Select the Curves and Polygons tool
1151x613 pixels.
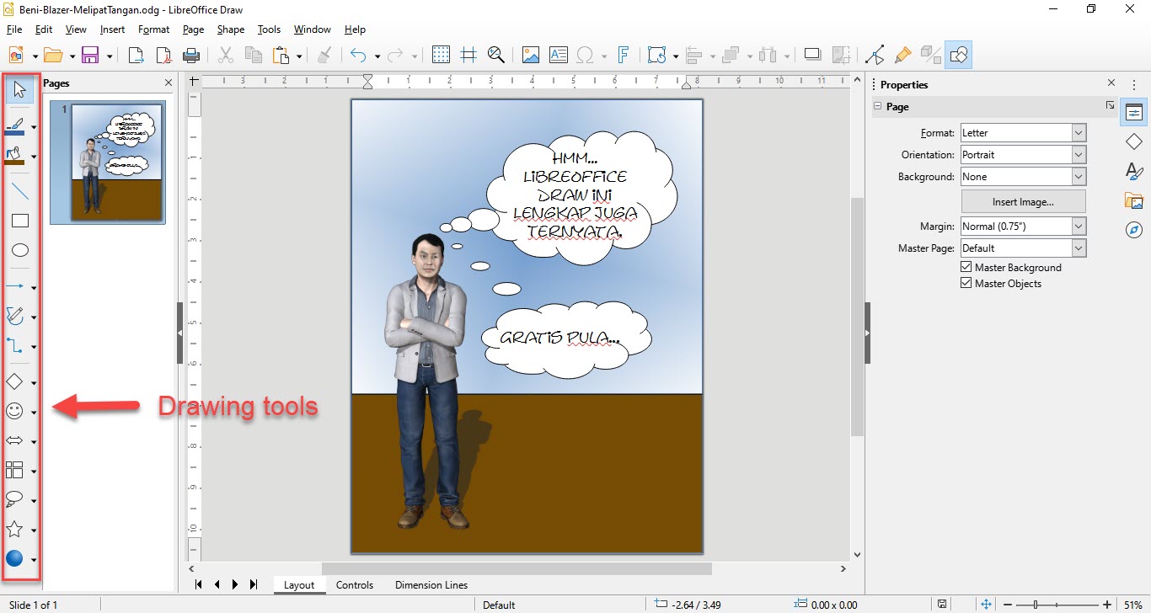tap(15, 317)
